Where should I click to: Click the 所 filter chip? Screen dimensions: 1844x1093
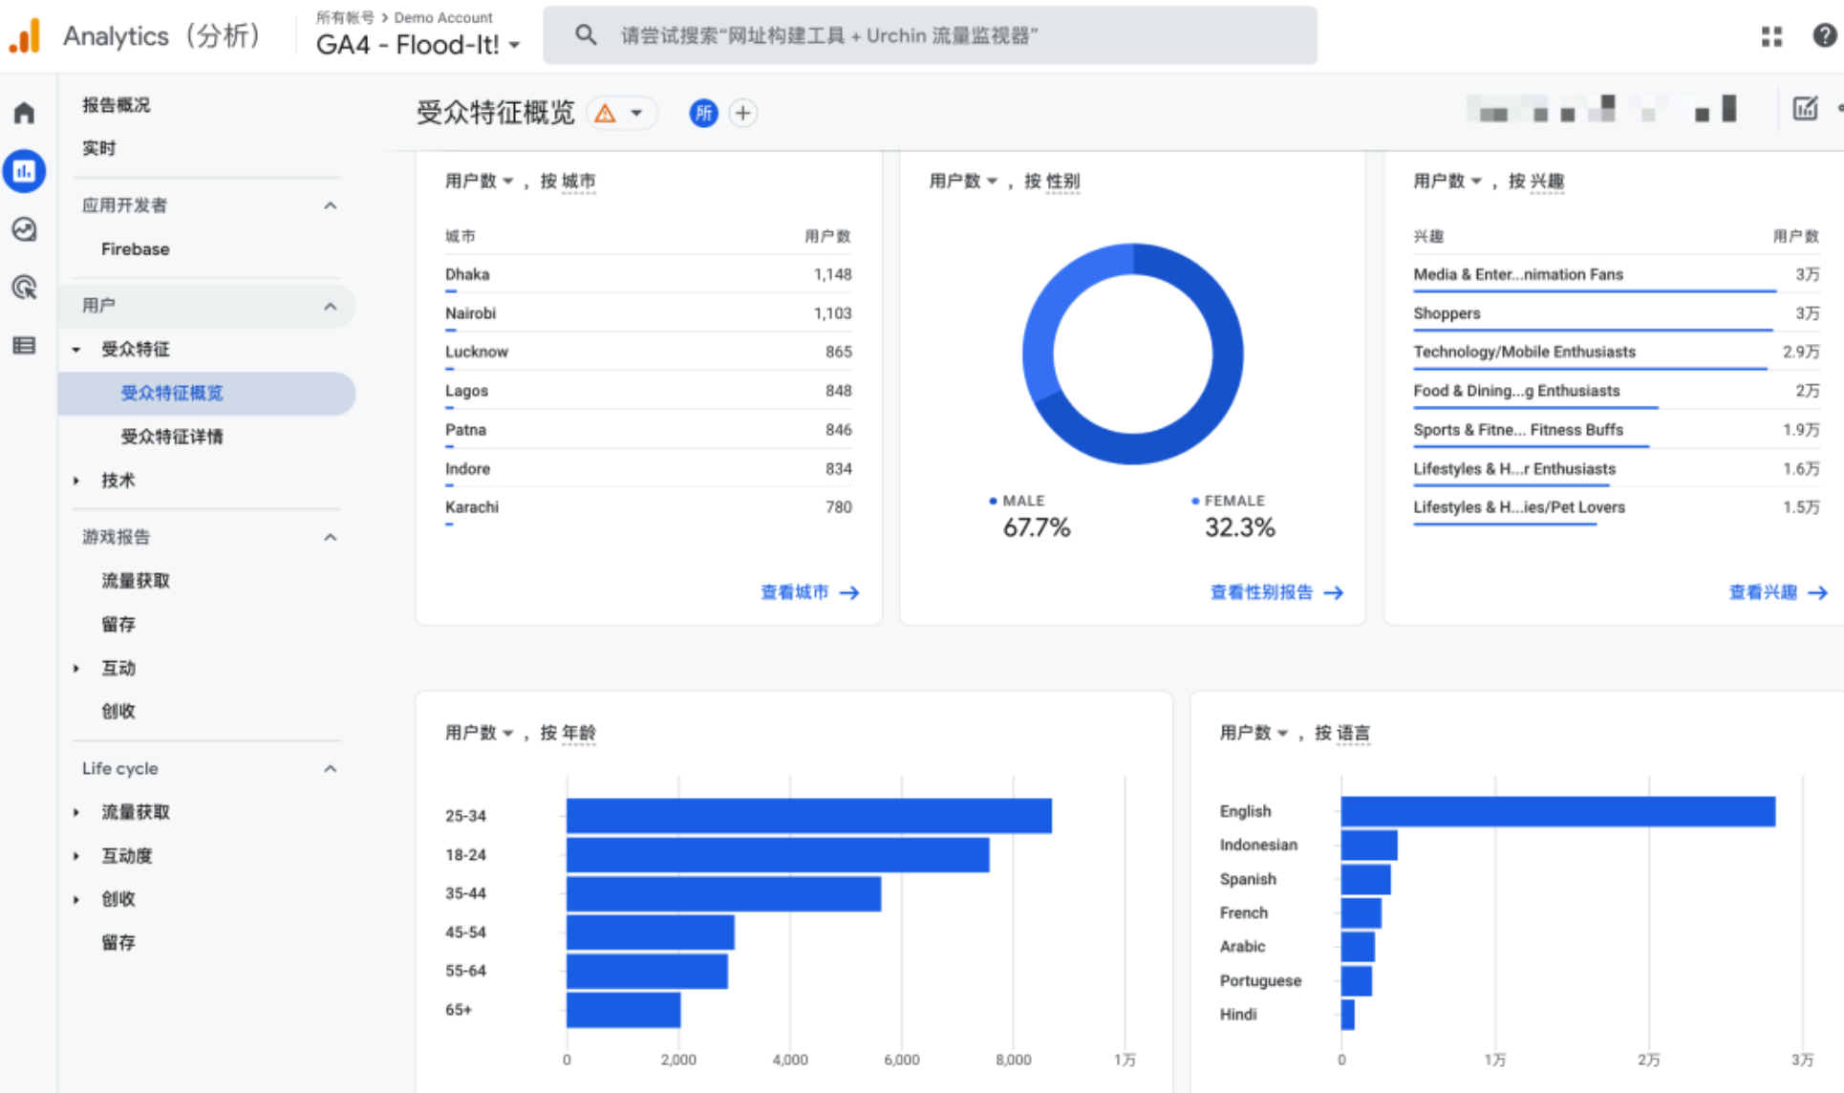pyautogui.click(x=703, y=113)
